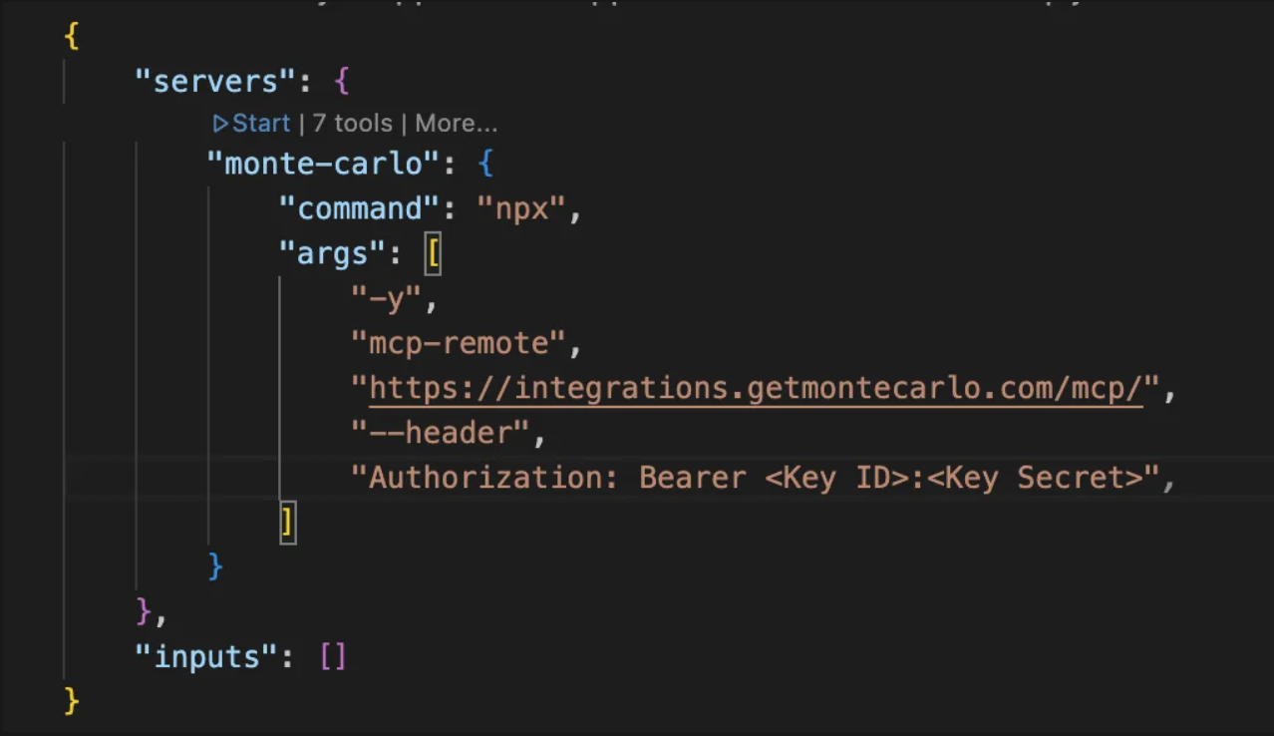Click the "npx" string value
The height and width of the screenshot is (736, 1274).
(x=520, y=208)
